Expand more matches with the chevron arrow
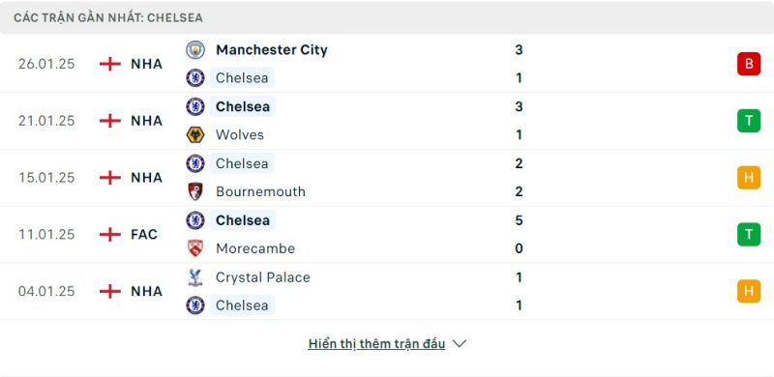Image resolution: width=774 pixels, height=377 pixels. coord(459,343)
